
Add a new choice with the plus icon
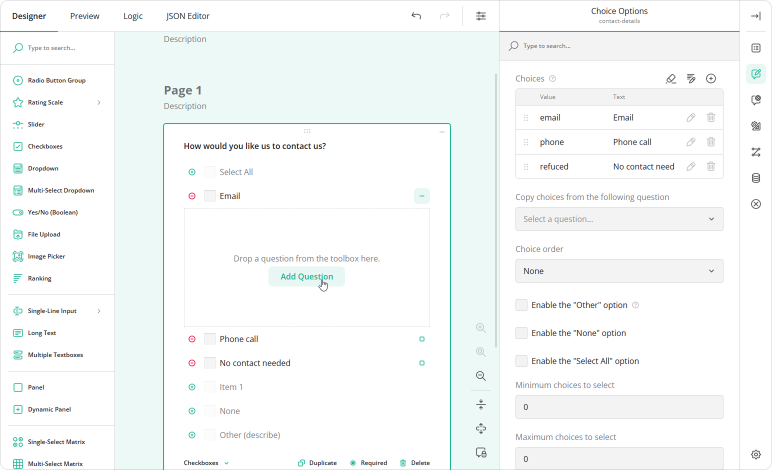[x=711, y=78]
